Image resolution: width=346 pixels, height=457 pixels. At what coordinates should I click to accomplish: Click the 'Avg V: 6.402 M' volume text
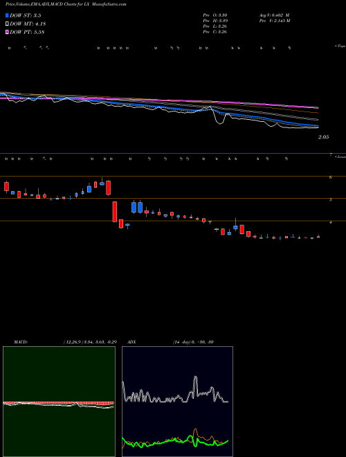(273, 15)
